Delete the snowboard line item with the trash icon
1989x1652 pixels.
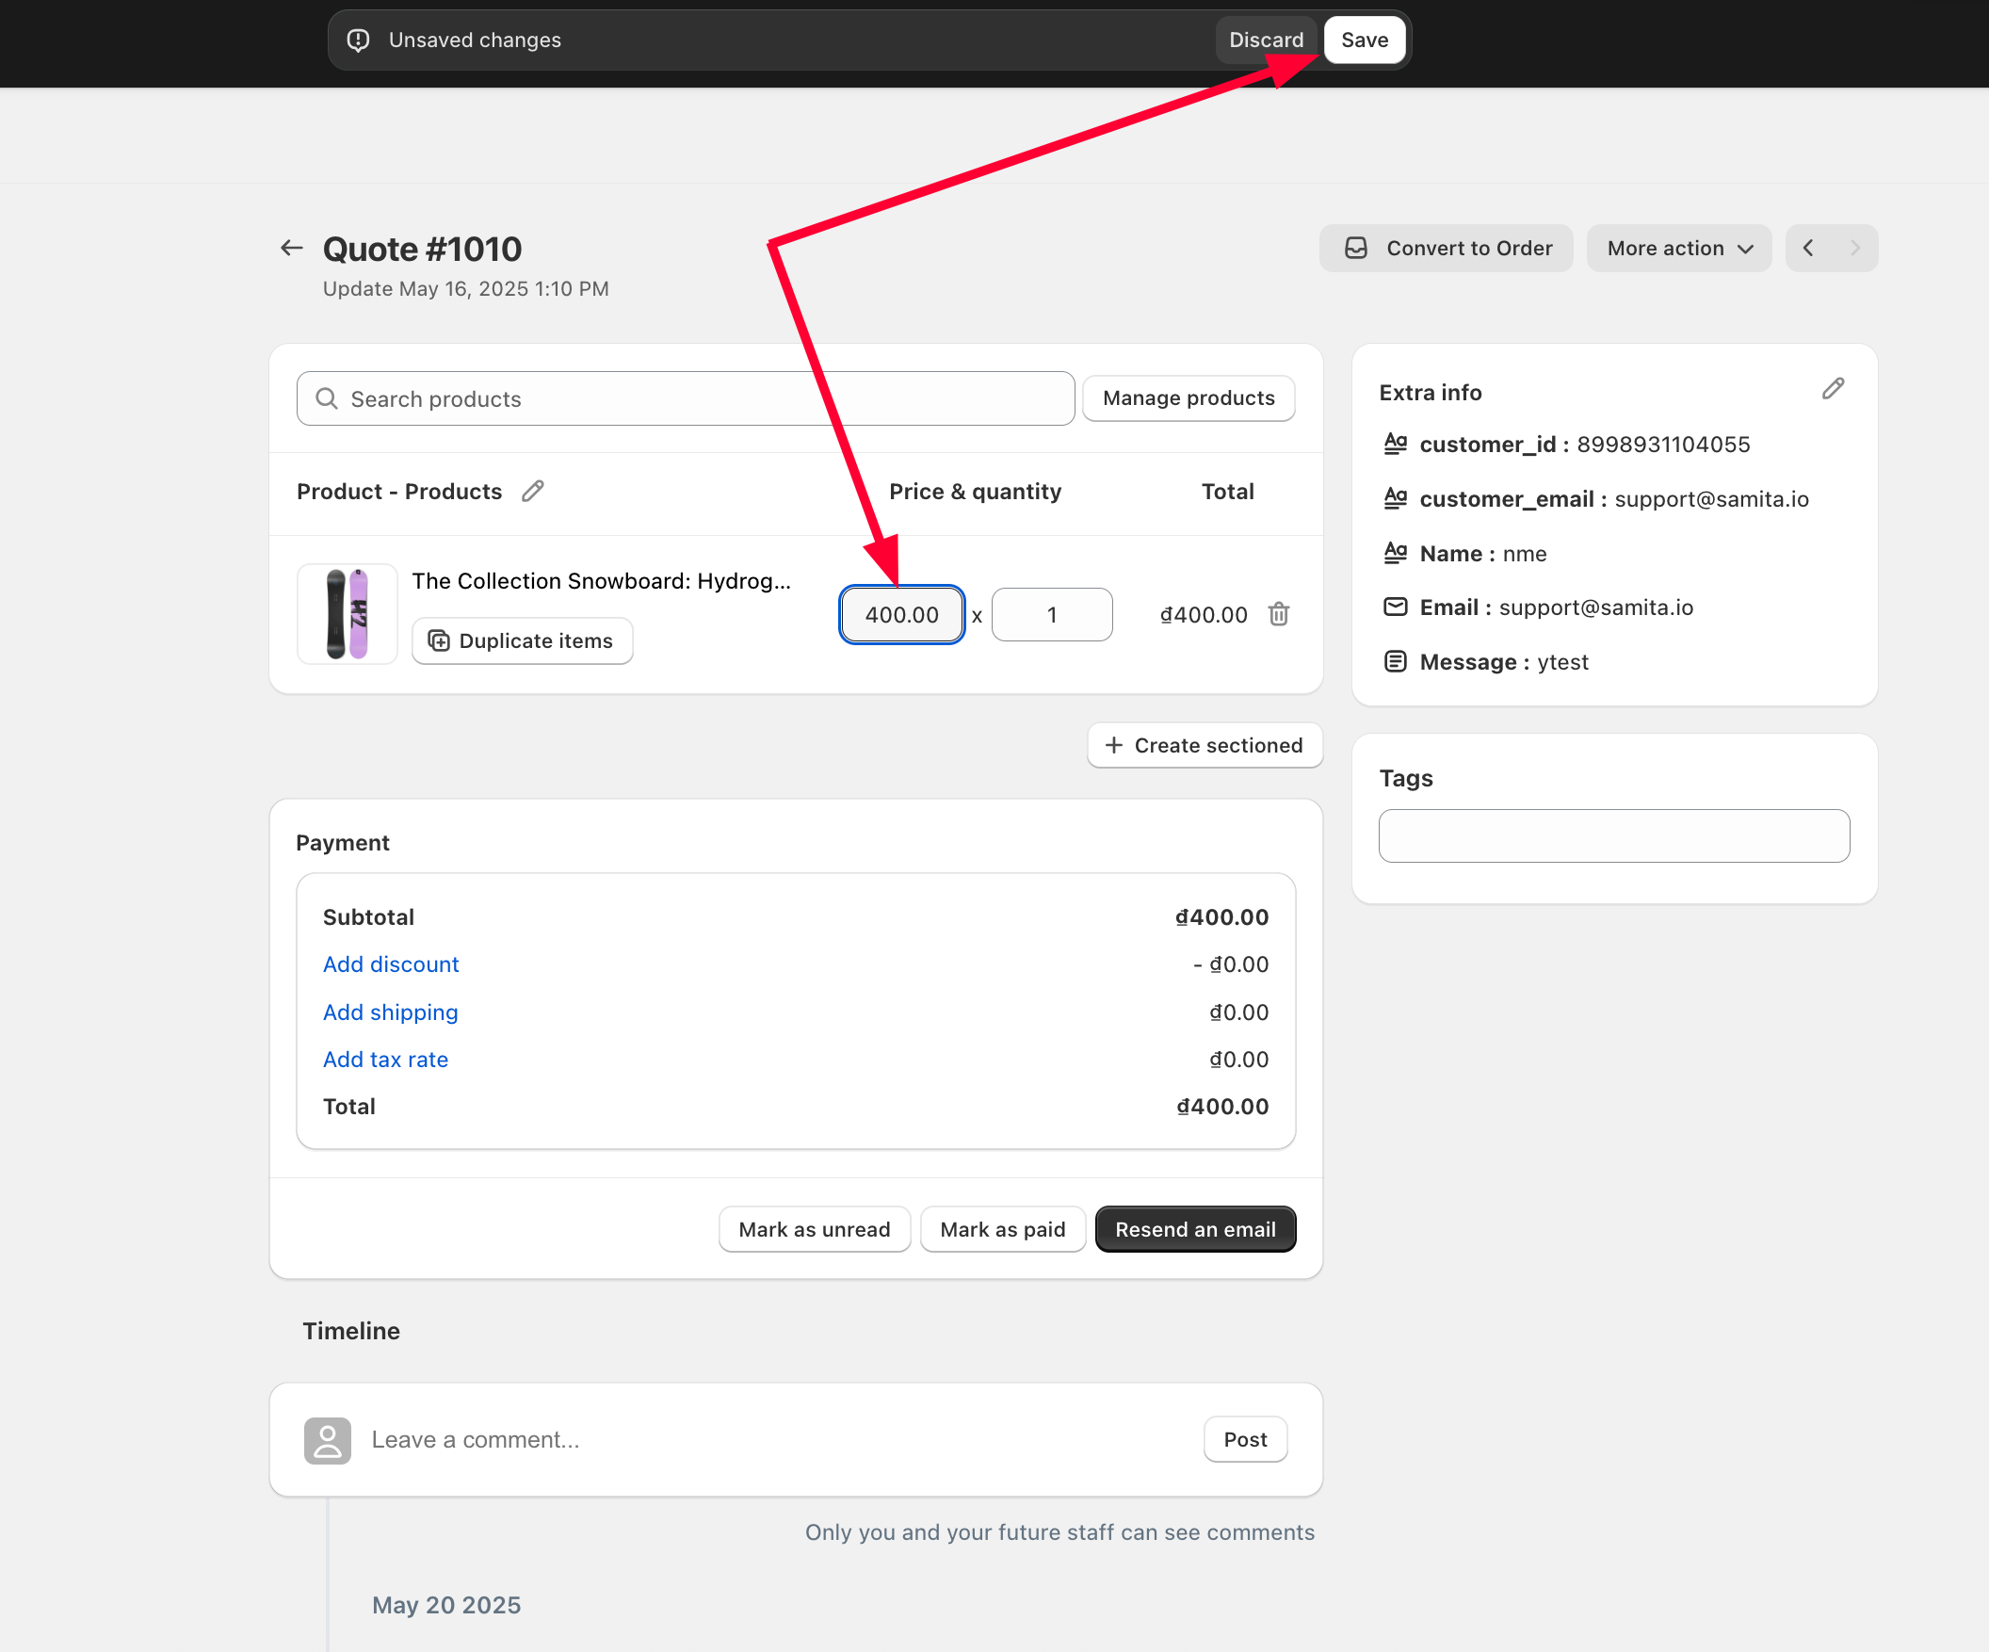tap(1279, 614)
